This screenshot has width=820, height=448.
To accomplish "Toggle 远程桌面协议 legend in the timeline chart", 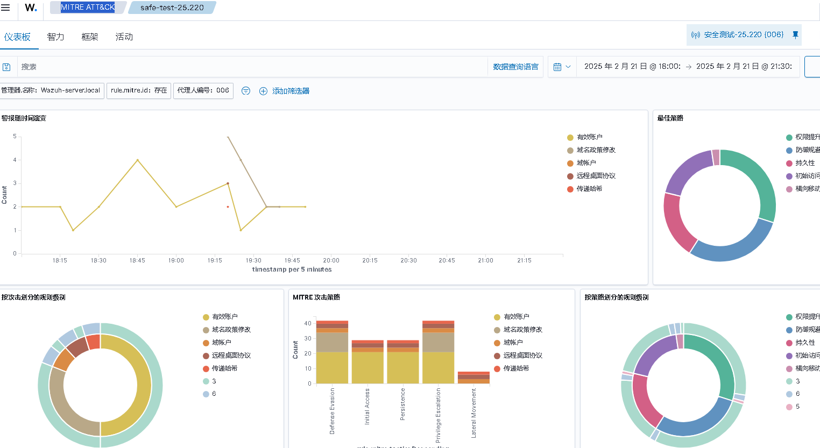I will pos(596,176).
